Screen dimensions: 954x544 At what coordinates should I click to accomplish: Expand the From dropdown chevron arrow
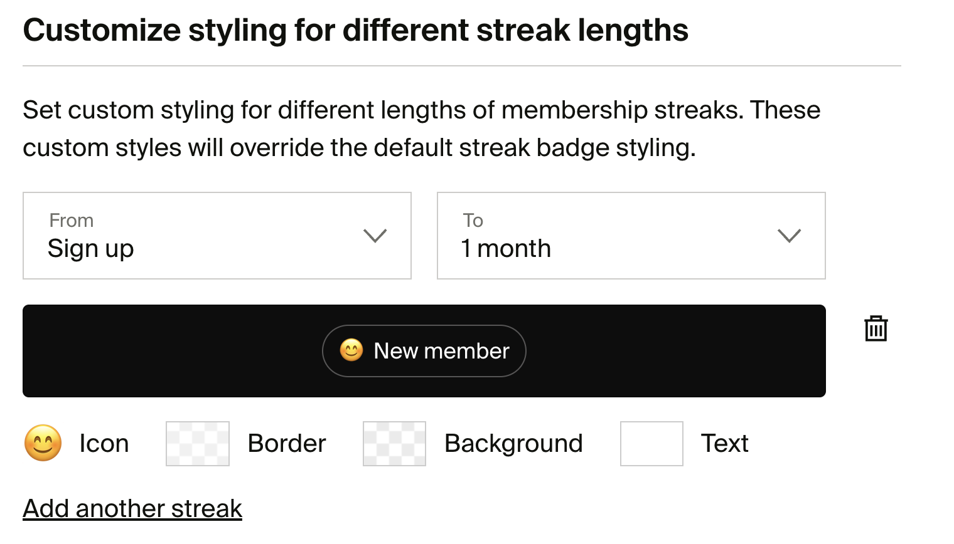[375, 236]
